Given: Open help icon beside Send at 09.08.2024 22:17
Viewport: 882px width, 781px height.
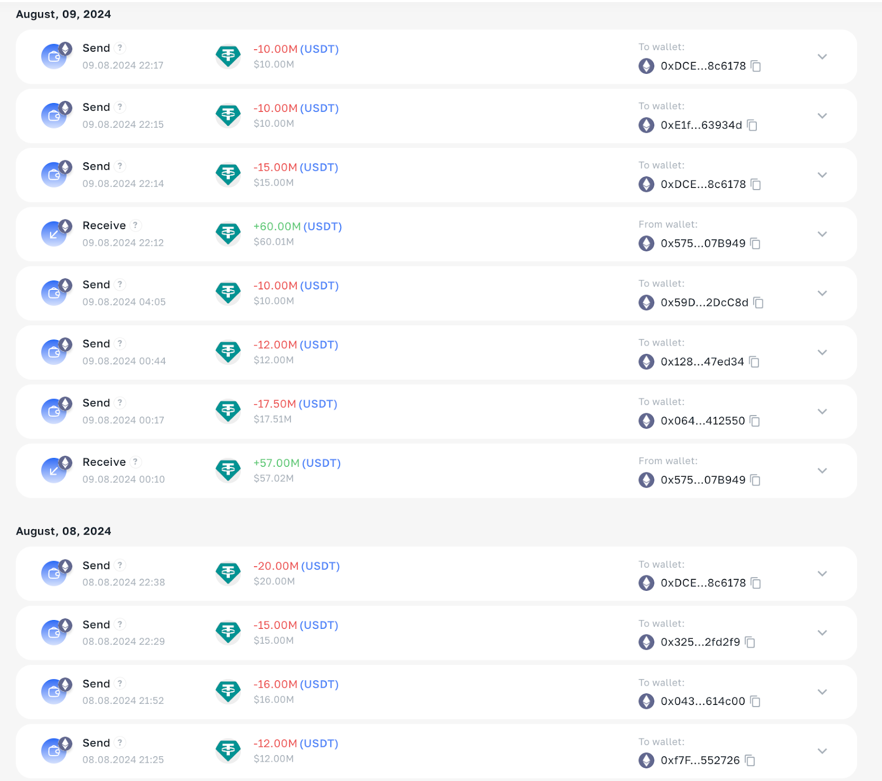Looking at the screenshot, I should pos(120,48).
